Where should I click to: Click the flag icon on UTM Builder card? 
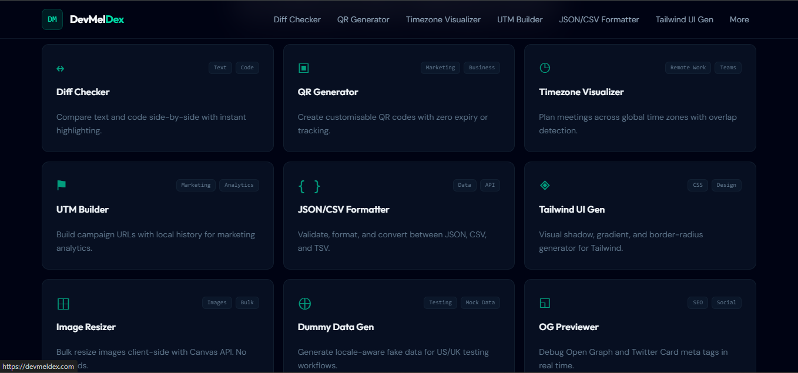point(61,184)
